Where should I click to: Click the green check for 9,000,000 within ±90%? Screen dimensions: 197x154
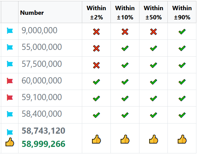[x=182, y=31]
